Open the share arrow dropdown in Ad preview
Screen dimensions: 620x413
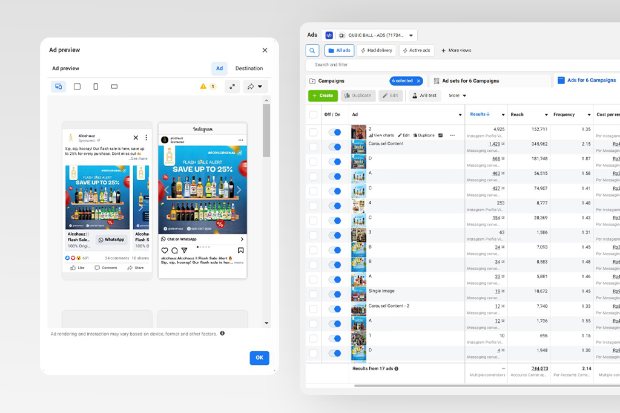(x=254, y=86)
